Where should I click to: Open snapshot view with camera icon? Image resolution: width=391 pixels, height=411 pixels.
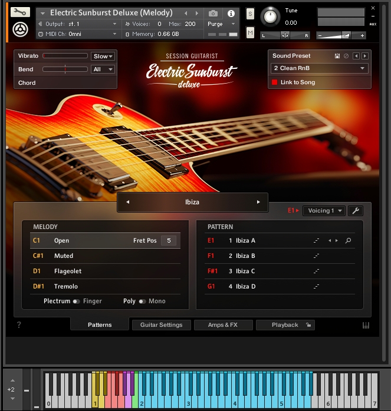pyautogui.click(x=213, y=14)
